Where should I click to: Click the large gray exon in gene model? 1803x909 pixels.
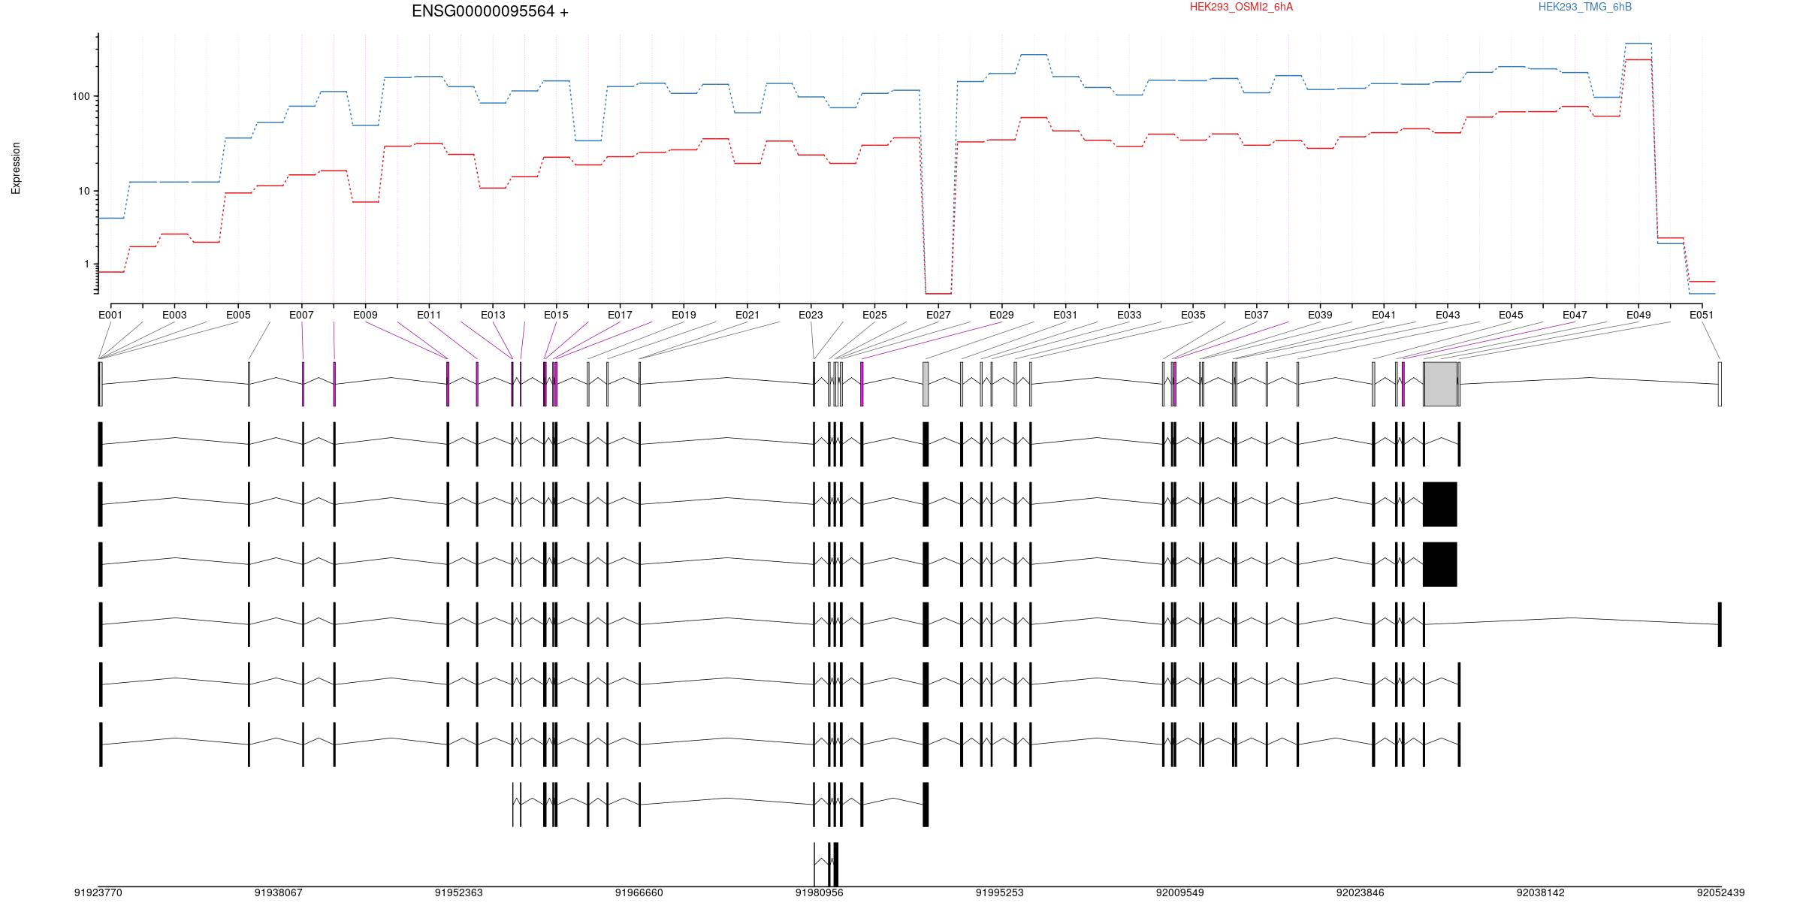pyautogui.click(x=1440, y=384)
